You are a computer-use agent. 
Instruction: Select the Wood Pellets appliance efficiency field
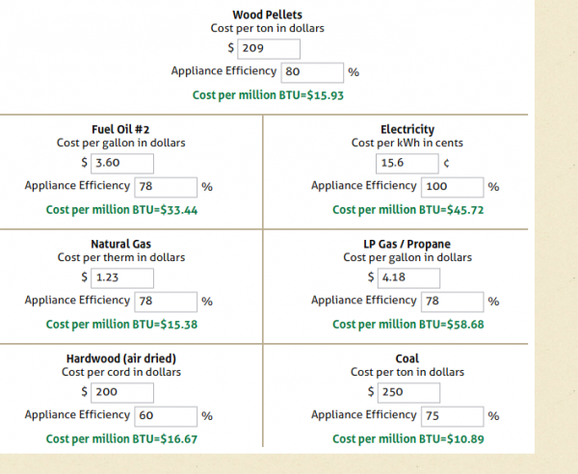(x=311, y=72)
